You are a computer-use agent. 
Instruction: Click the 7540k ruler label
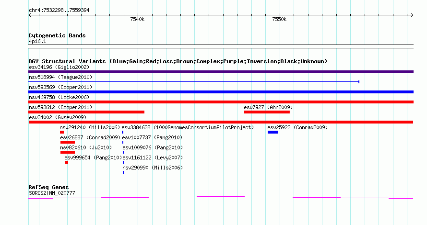click(137, 19)
